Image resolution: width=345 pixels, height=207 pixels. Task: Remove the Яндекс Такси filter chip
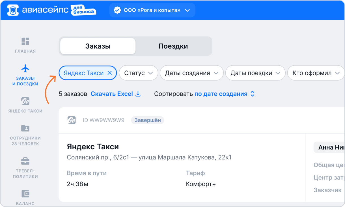110,73
